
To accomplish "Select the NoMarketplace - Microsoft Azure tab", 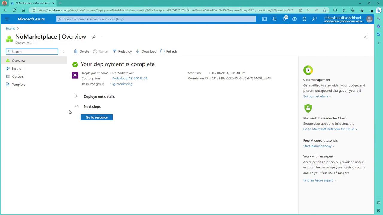I will 32,3.
